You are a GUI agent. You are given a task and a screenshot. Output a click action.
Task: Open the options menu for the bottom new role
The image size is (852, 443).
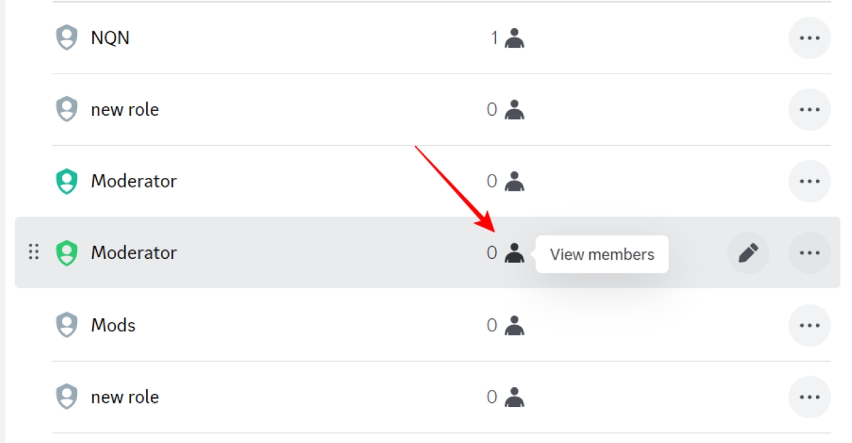click(x=810, y=397)
